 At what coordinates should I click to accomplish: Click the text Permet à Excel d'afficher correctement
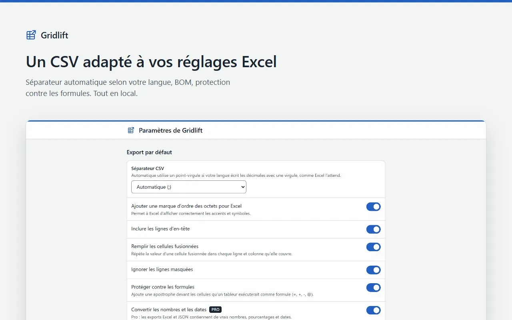(x=191, y=214)
